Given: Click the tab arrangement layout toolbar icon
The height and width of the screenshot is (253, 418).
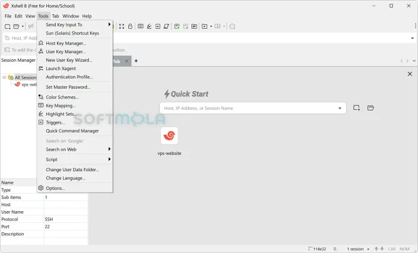Looking at the screenshot, I should [x=218, y=26].
